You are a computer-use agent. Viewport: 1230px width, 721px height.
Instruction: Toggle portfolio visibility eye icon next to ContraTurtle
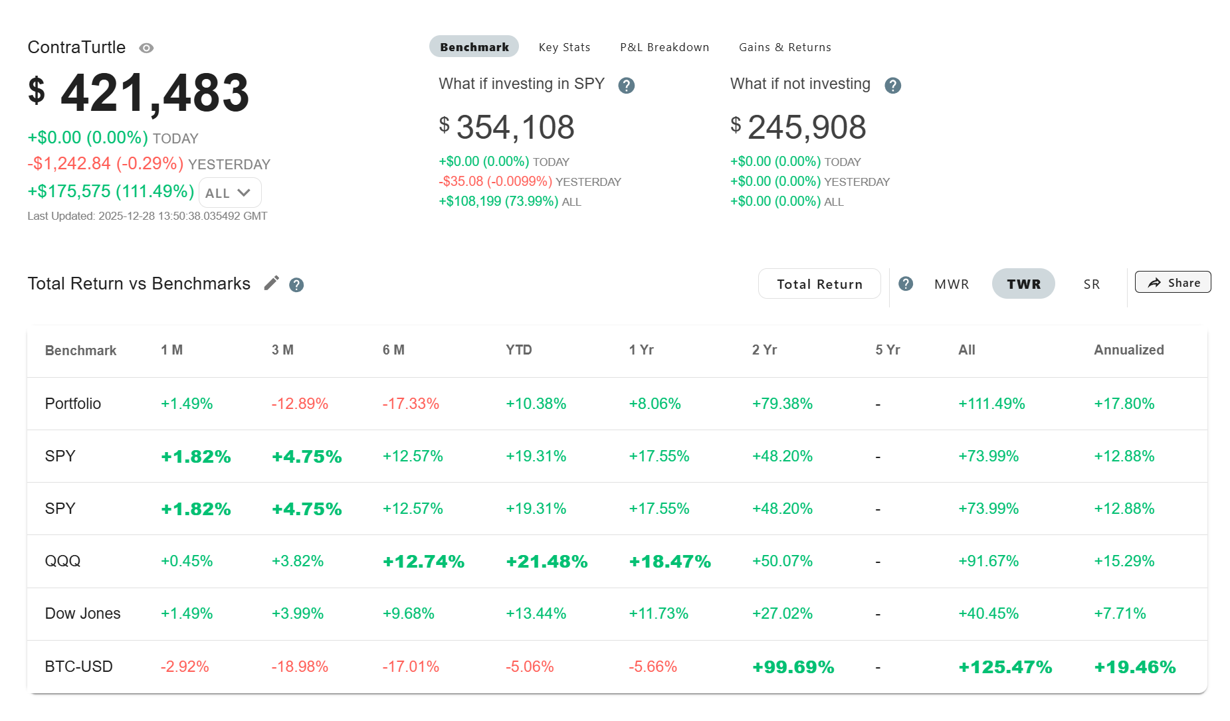(146, 48)
